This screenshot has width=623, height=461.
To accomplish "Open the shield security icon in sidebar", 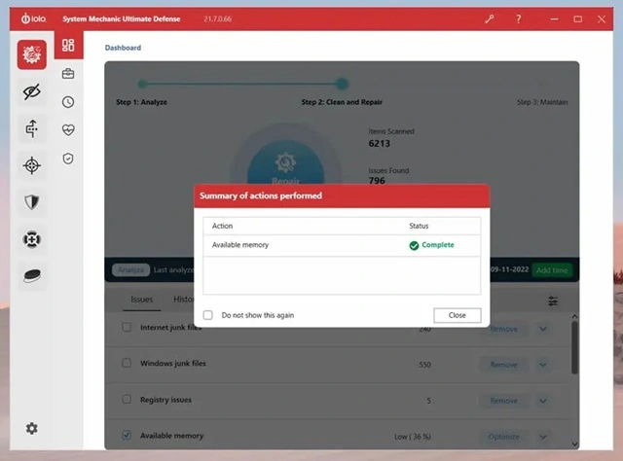I will [x=32, y=201].
